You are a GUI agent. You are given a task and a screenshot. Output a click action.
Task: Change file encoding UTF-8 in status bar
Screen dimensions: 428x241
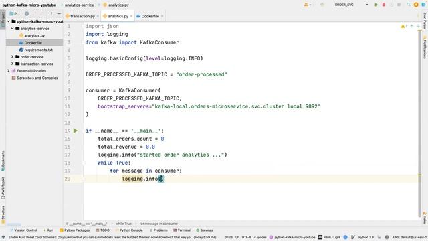pyautogui.click(x=246, y=237)
